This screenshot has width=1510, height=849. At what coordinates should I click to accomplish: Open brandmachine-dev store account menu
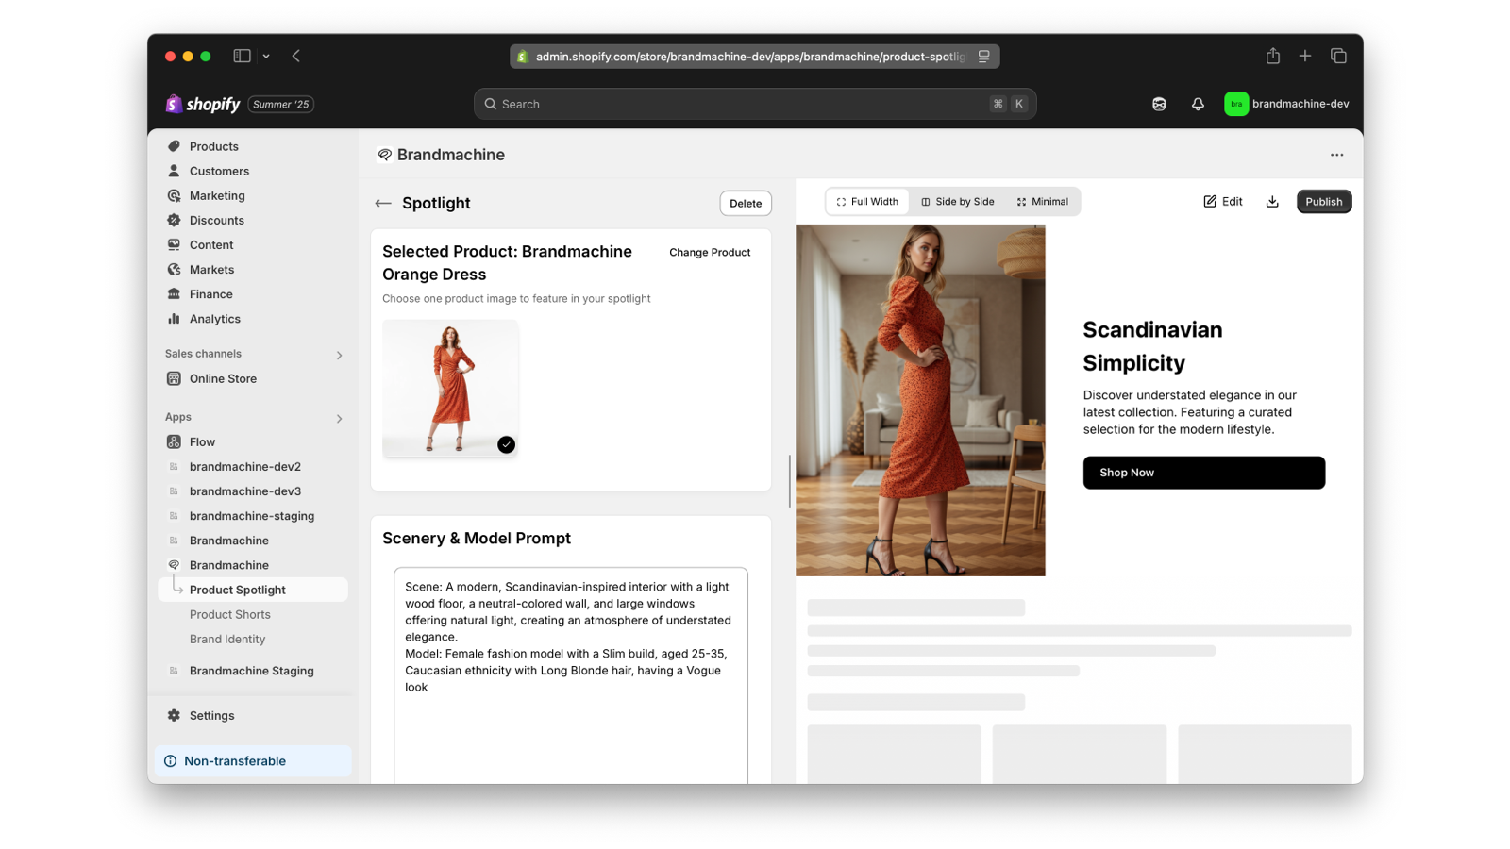click(1287, 104)
